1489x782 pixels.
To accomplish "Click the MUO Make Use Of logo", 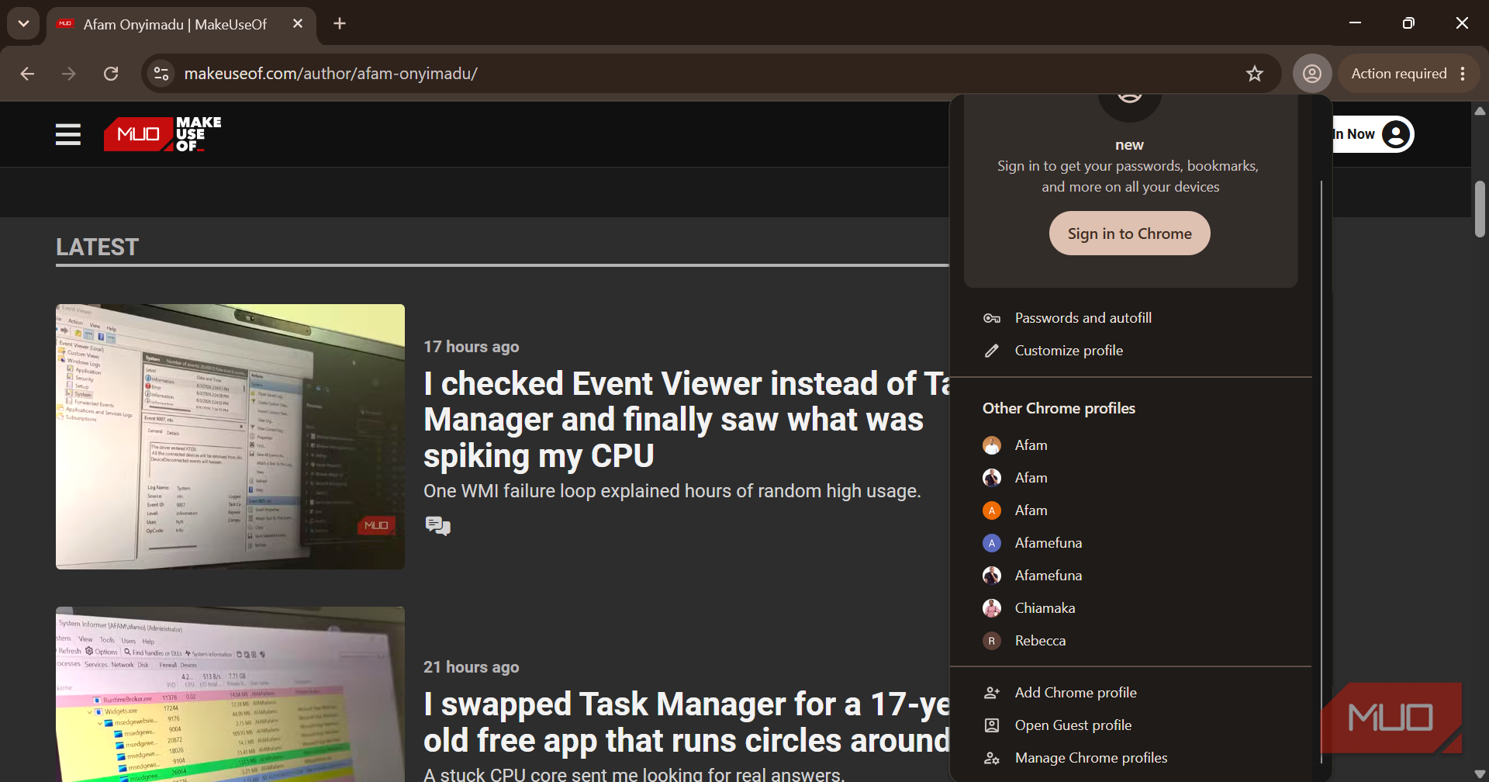I will click(163, 134).
